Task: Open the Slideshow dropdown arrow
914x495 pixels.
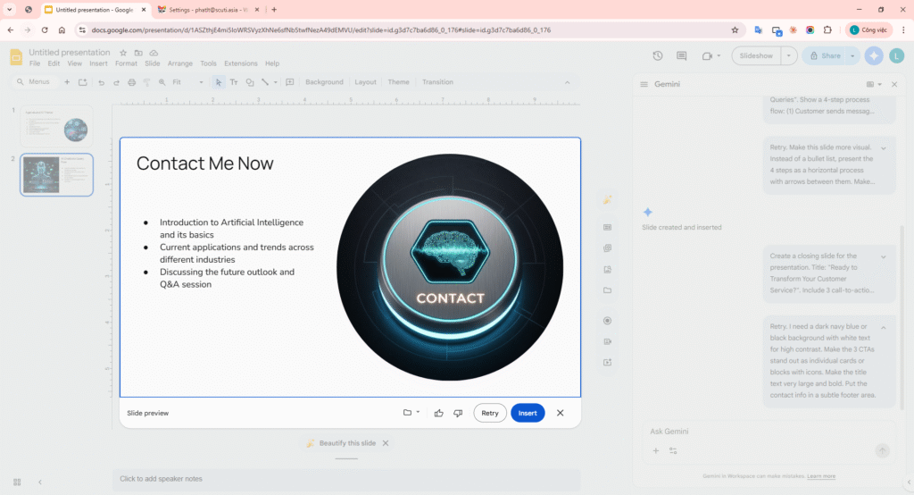Action: (x=788, y=55)
